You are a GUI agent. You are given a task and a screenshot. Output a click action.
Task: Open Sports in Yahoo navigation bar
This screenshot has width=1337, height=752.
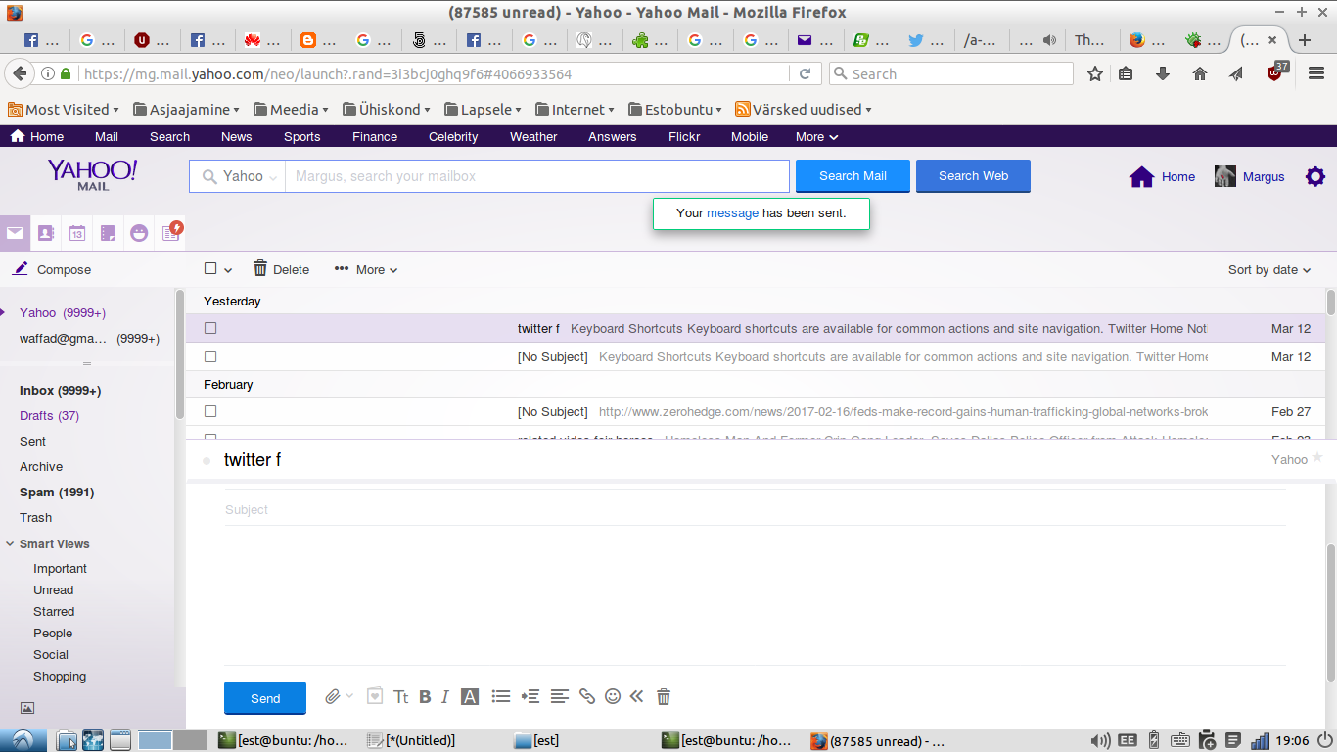tap(301, 137)
